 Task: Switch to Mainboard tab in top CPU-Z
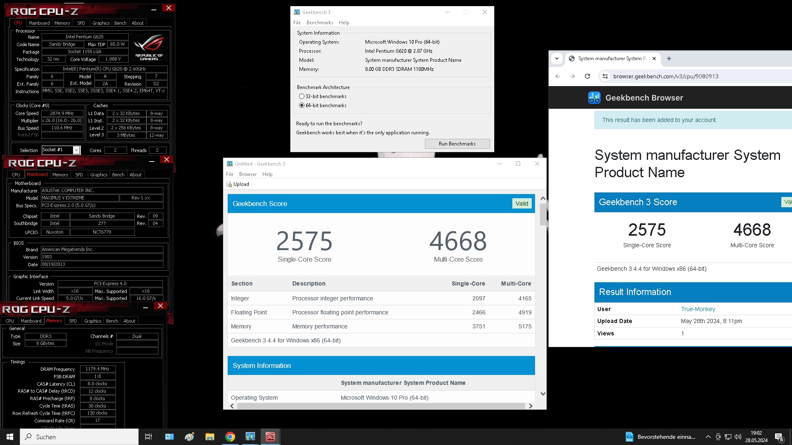tap(39, 23)
